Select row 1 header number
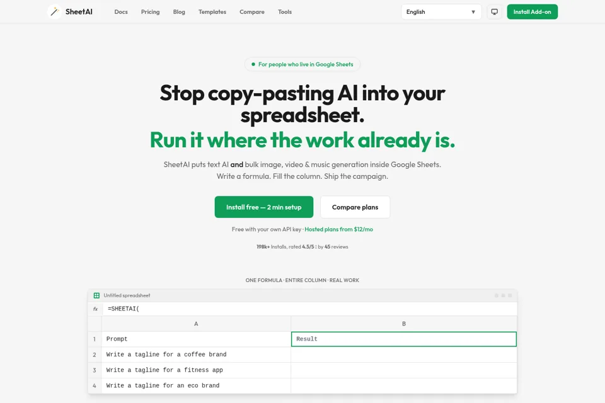 point(95,339)
